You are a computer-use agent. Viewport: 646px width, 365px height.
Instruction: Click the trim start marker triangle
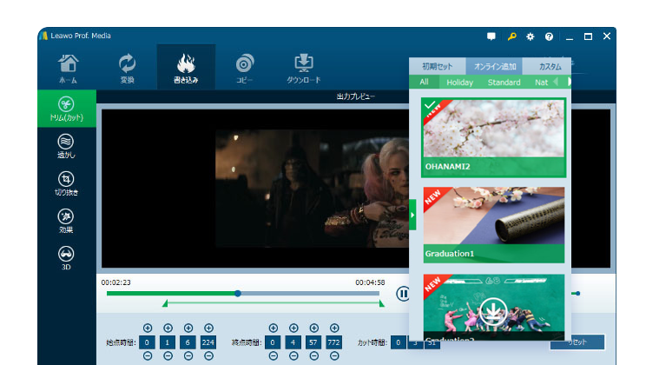tap(165, 303)
